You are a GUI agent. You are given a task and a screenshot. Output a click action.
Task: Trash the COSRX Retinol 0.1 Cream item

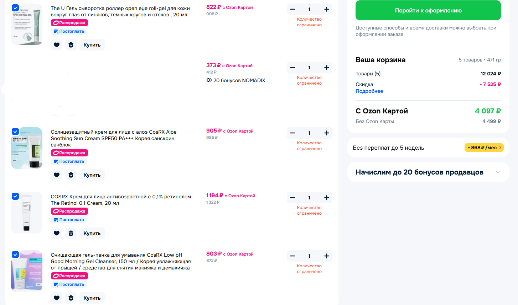tap(71, 233)
